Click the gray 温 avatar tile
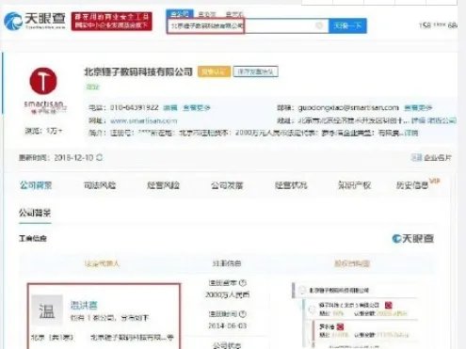The width and height of the screenshot is (466, 349). (x=47, y=309)
